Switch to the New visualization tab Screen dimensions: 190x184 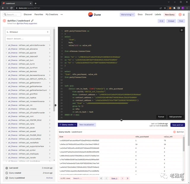pyautogui.click(x=86, y=125)
